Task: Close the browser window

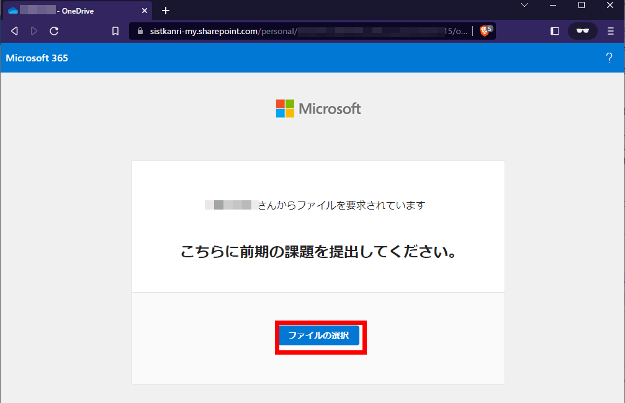Action: 610,5
